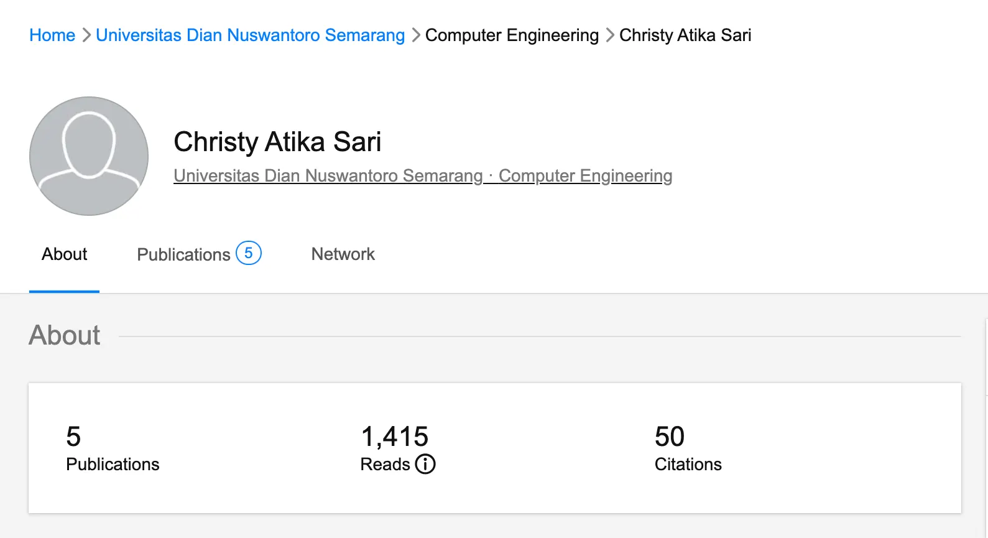The width and height of the screenshot is (988, 538).
Task: Click the chevron before the Christy Atika Sari breadcrumb
Action: point(610,35)
